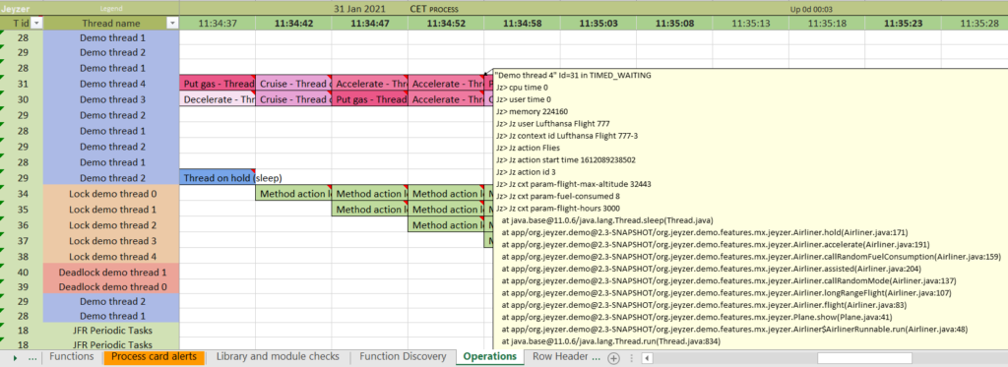Select the Demo thread 4 name cell
This screenshot has width=1008, height=367.
tap(111, 84)
